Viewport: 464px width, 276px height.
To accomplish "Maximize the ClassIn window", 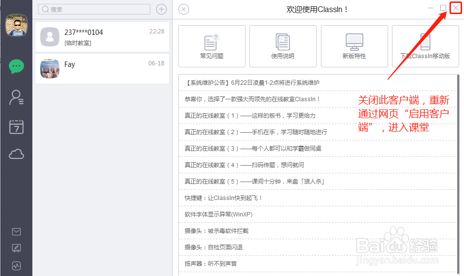I will [443, 8].
